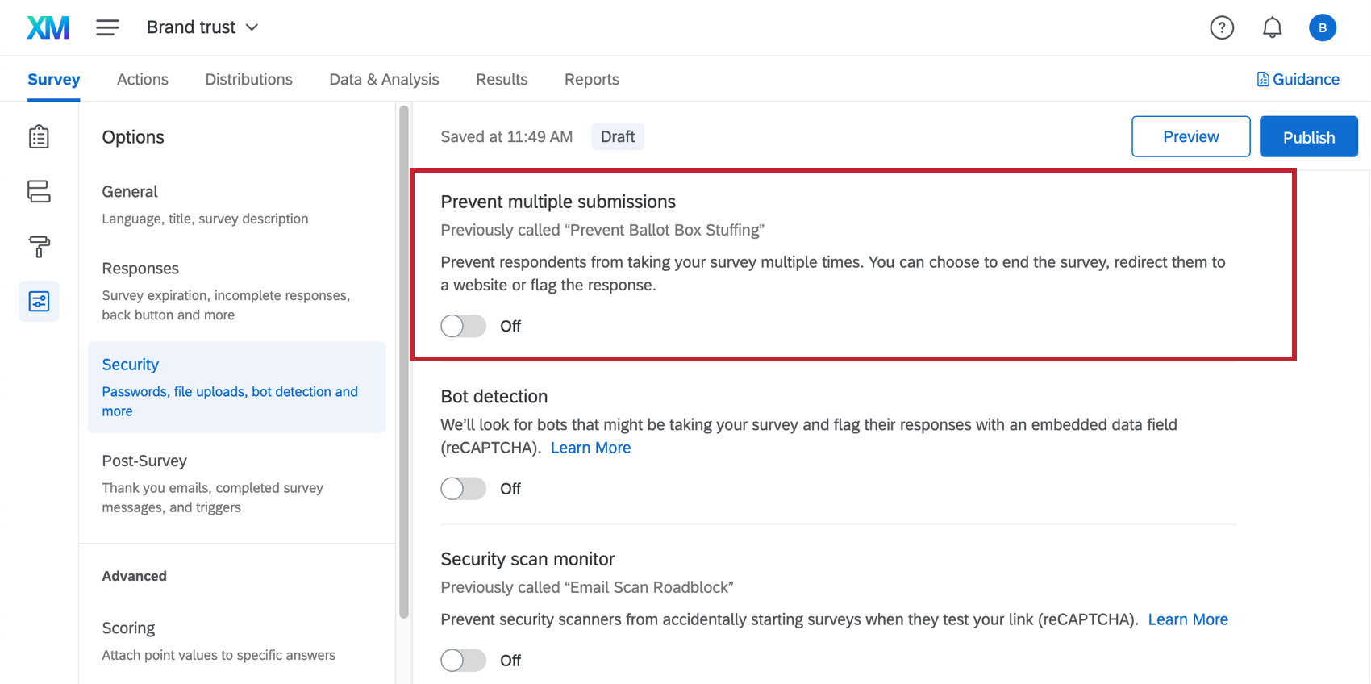
Task: Click the options panel vertical scrollbar
Action: (404, 363)
